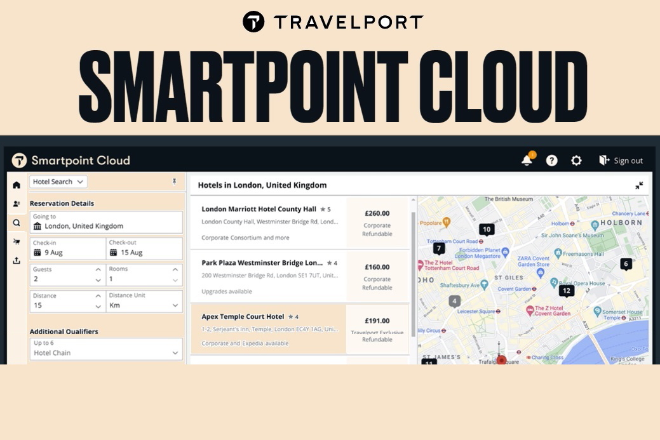
Task: Open the traveler profile sidebar icon
Action: tap(17, 204)
